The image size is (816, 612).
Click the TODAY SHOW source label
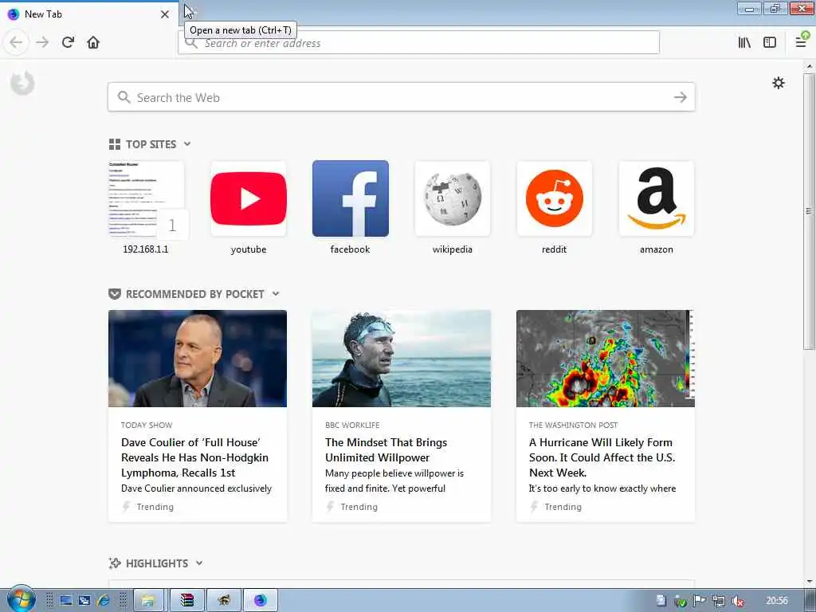pyautogui.click(x=147, y=426)
